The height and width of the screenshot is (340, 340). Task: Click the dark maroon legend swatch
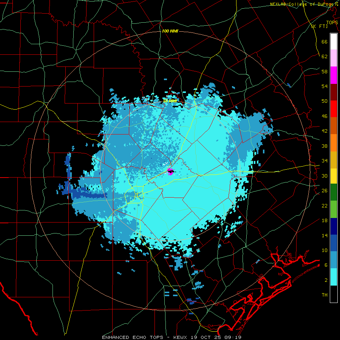click(x=334, y=92)
